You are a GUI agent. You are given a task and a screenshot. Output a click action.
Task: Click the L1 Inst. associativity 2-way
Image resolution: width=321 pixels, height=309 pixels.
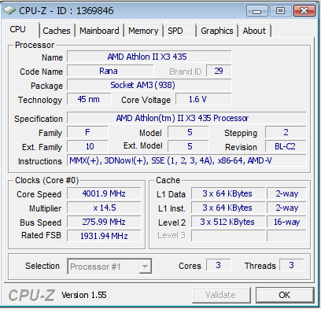286,208
